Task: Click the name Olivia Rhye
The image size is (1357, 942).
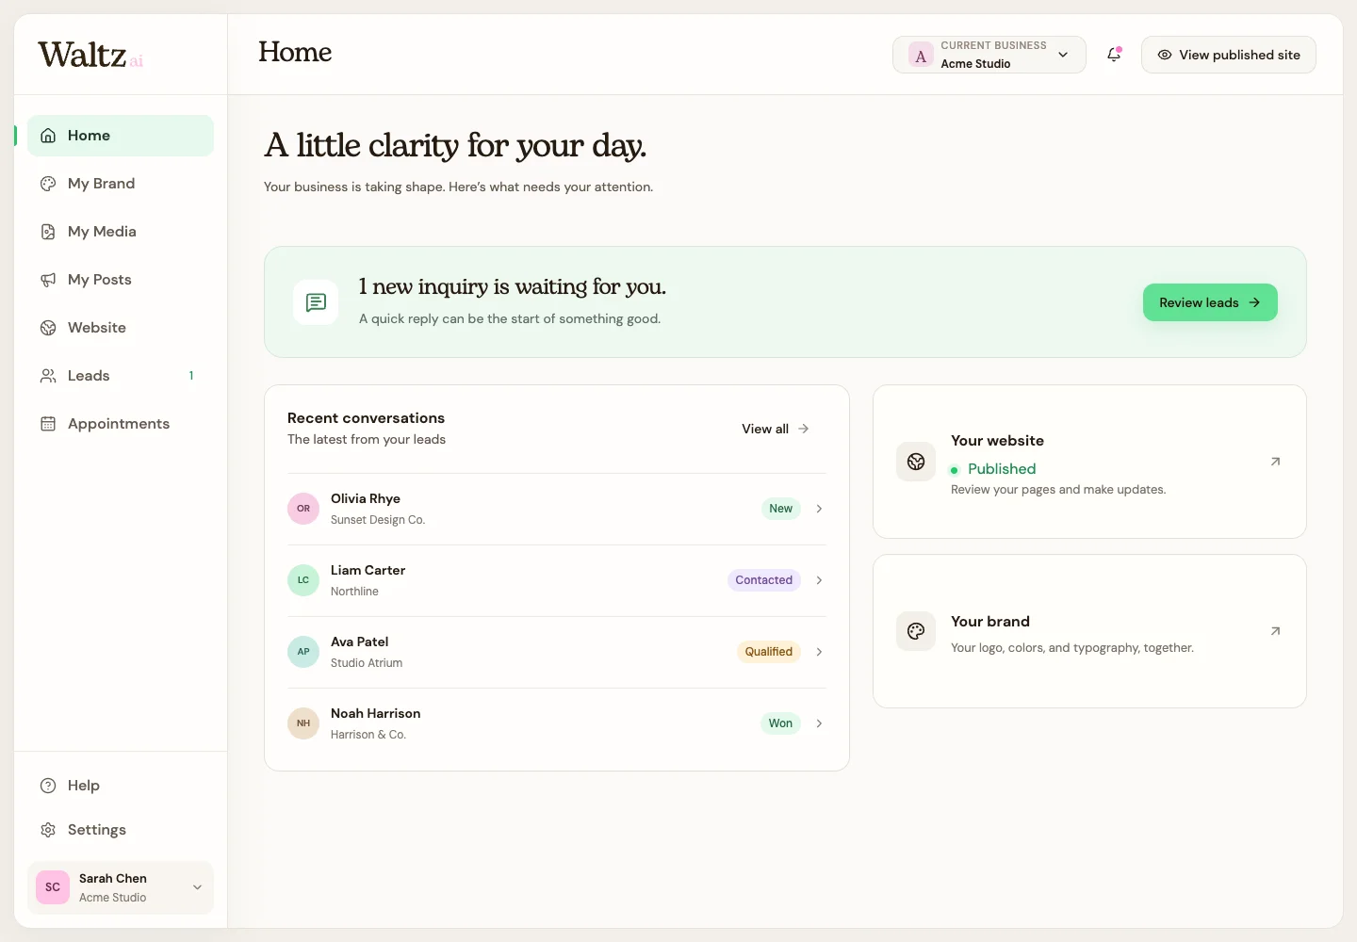Action: click(x=366, y=498)
